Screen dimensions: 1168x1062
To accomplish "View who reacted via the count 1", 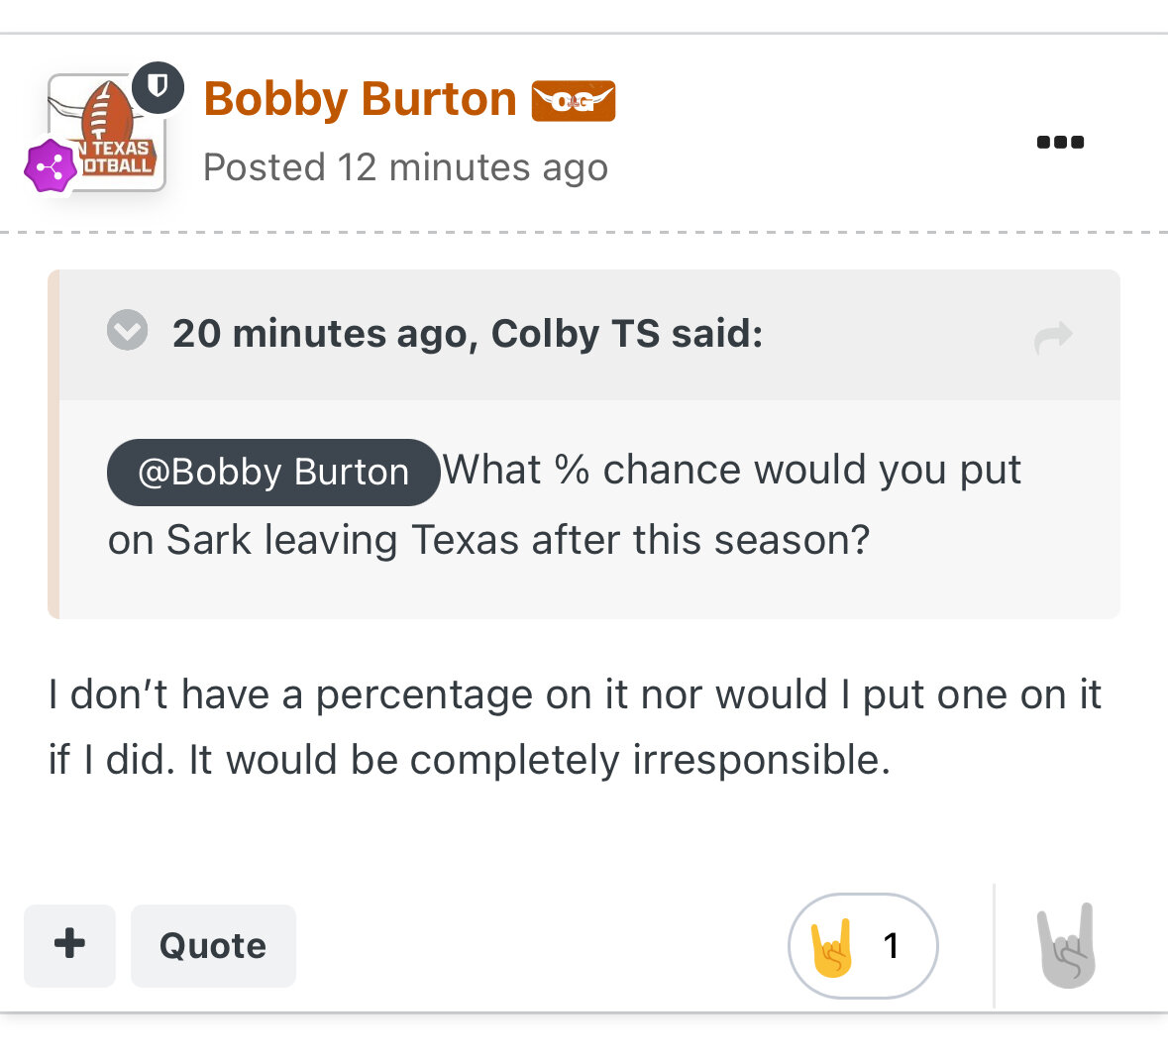I will (x=892, y=946).
